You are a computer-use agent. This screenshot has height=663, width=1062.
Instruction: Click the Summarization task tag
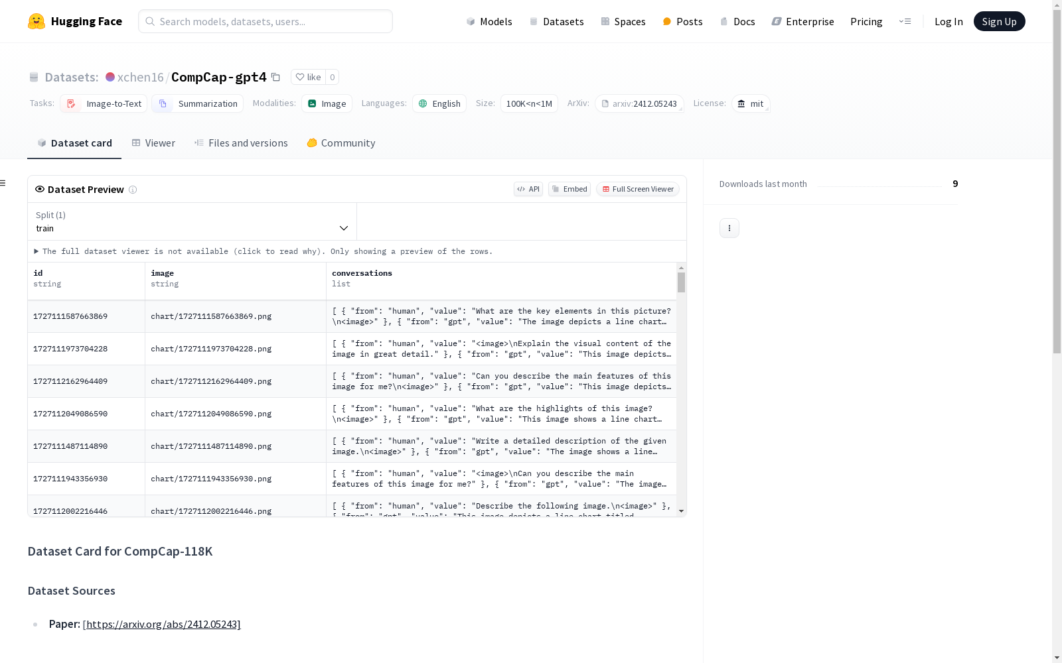(x=198, y=103)
